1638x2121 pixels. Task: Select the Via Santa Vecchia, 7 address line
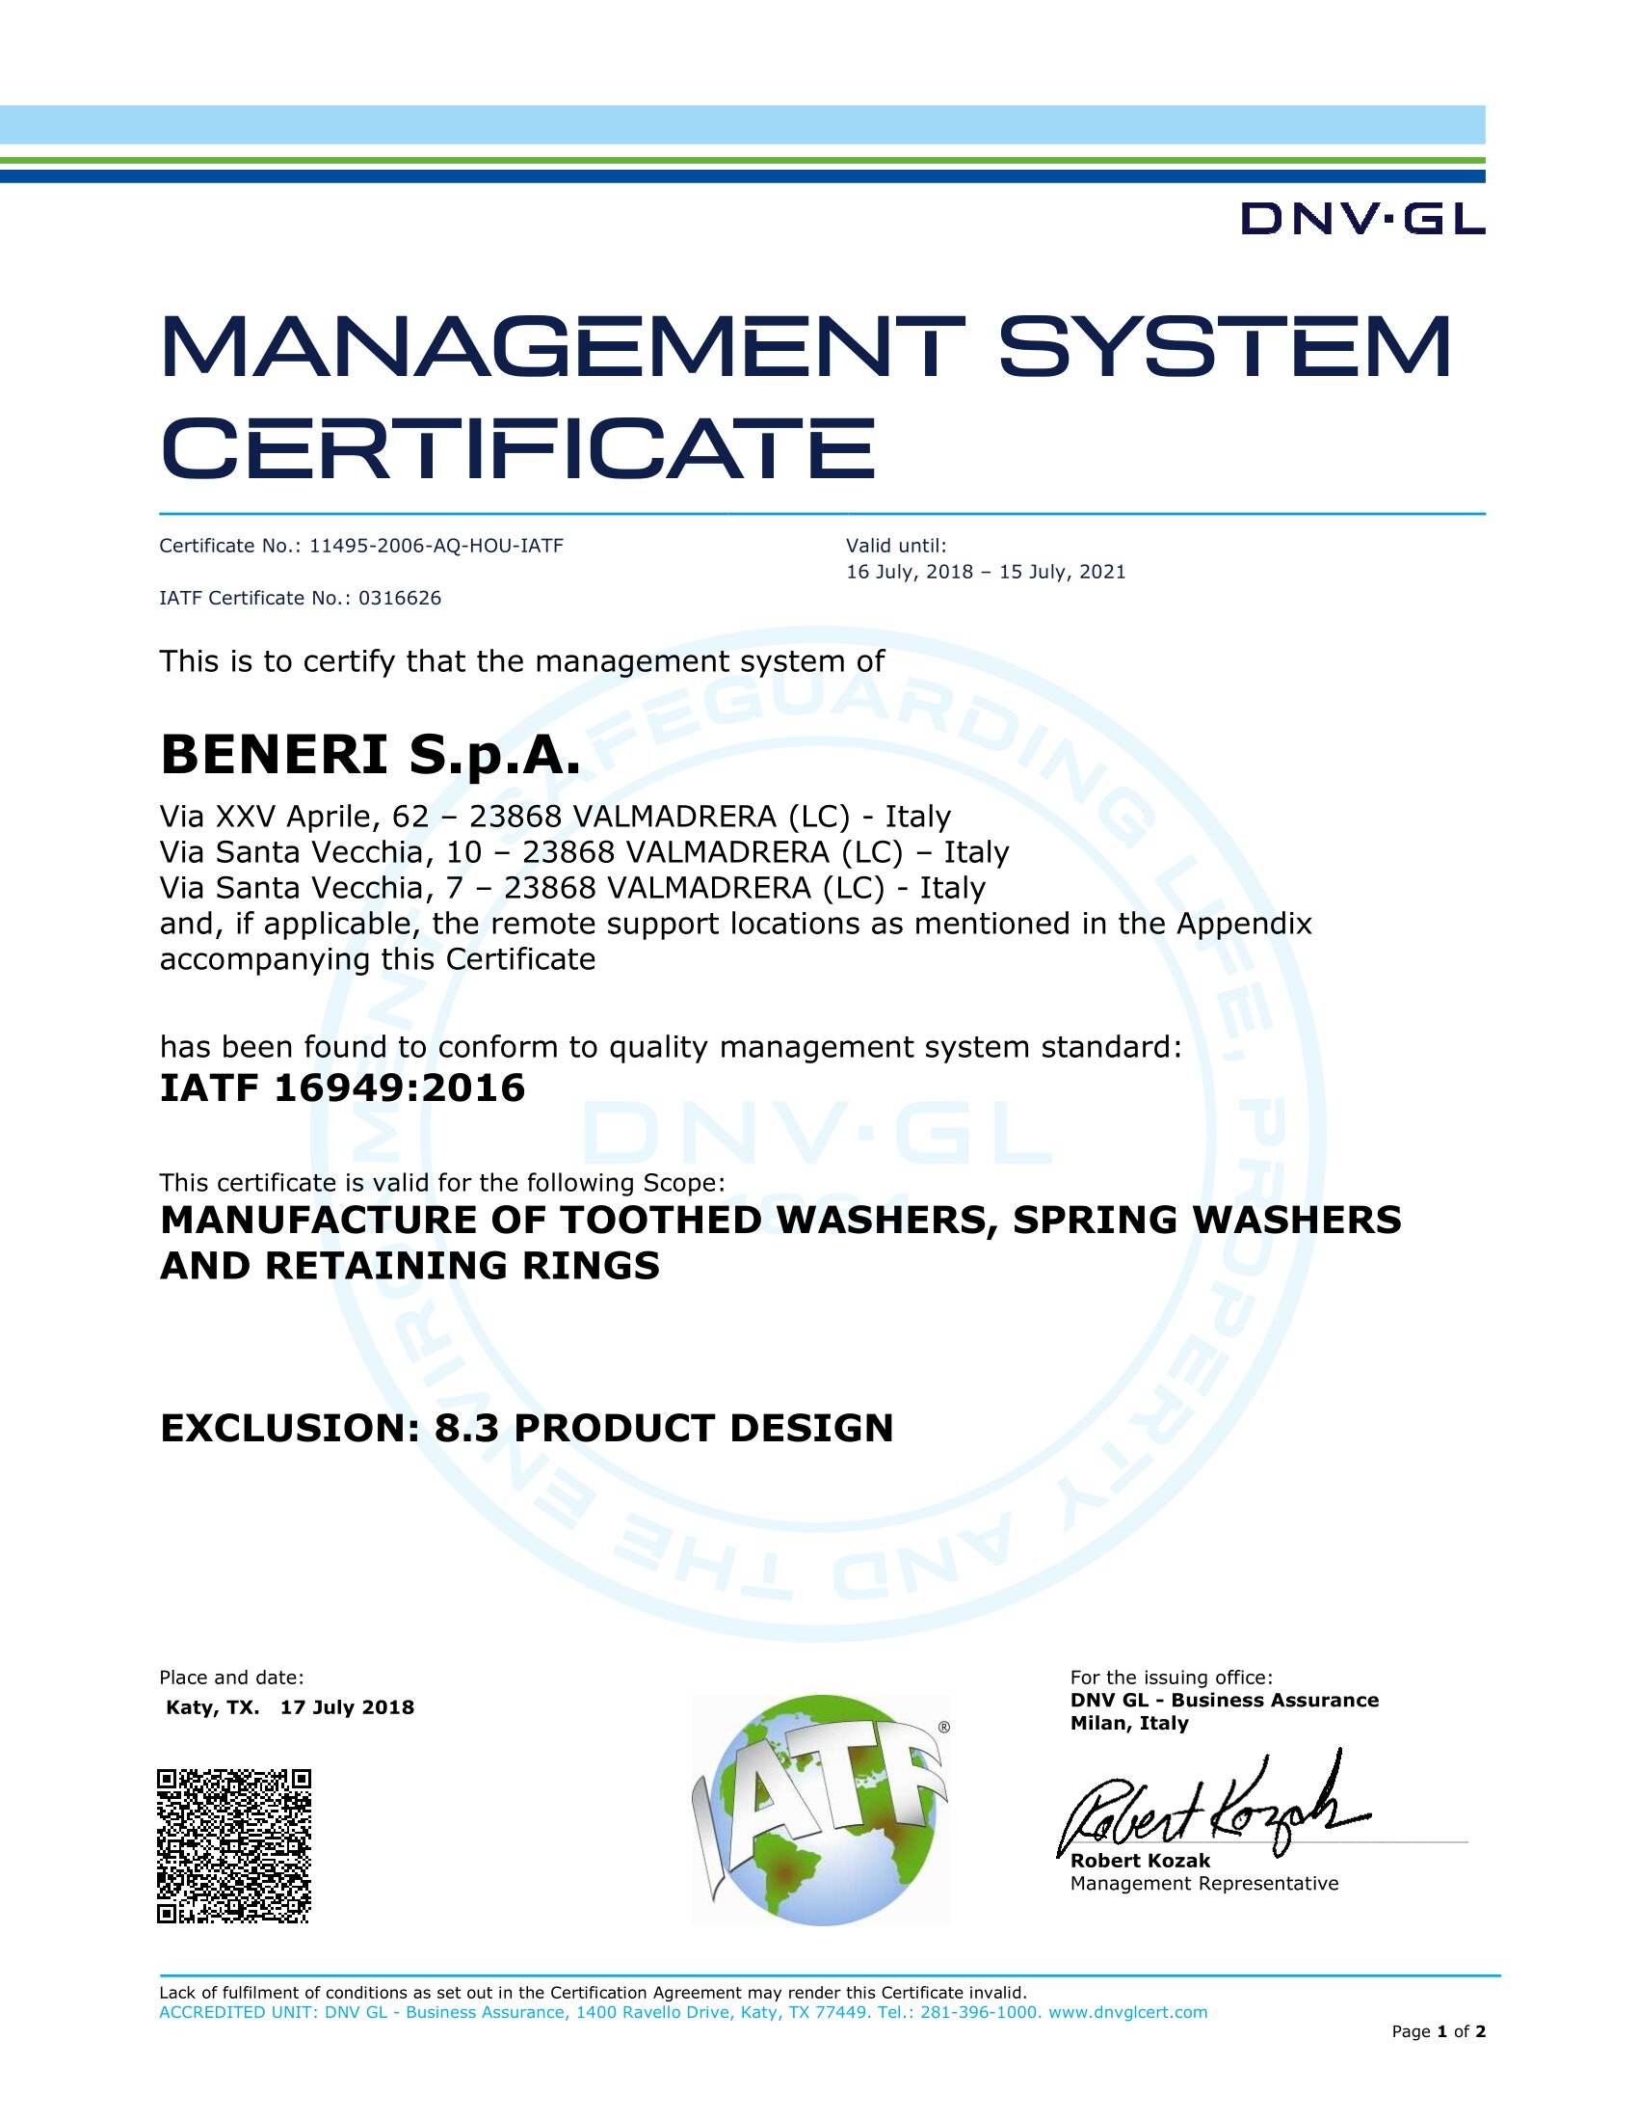pos(572,888)
